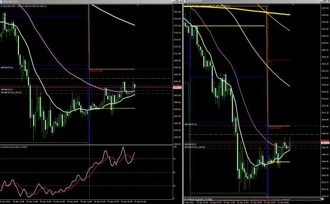330x204 pixels.
Task: Click the current price tag on right price axis
Action: point(326,143)
